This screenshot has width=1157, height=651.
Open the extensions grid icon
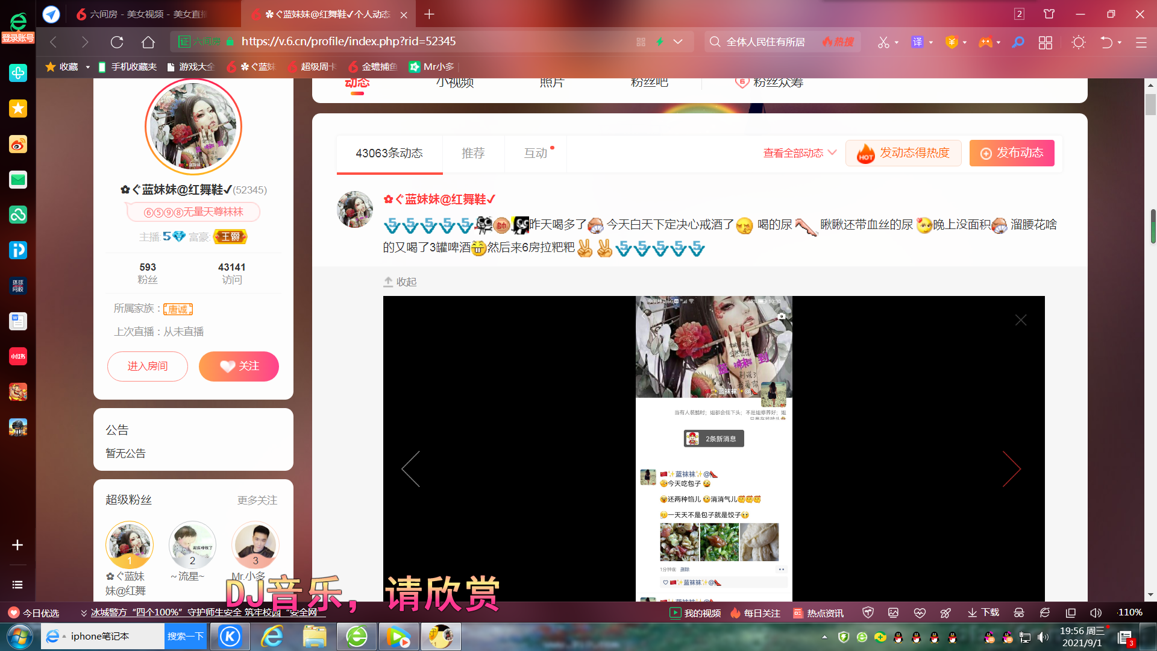click(x=1046, y=42)
